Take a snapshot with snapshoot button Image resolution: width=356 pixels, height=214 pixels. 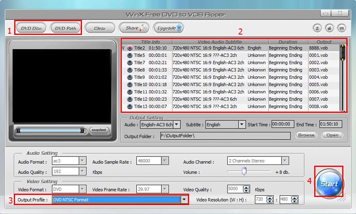coord(99,130)
